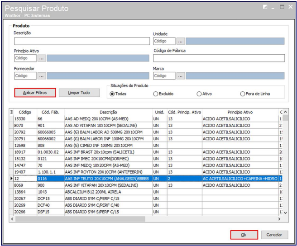297x246 pixels.
Task: Sort by the Descrição column header
Action: 108,112
